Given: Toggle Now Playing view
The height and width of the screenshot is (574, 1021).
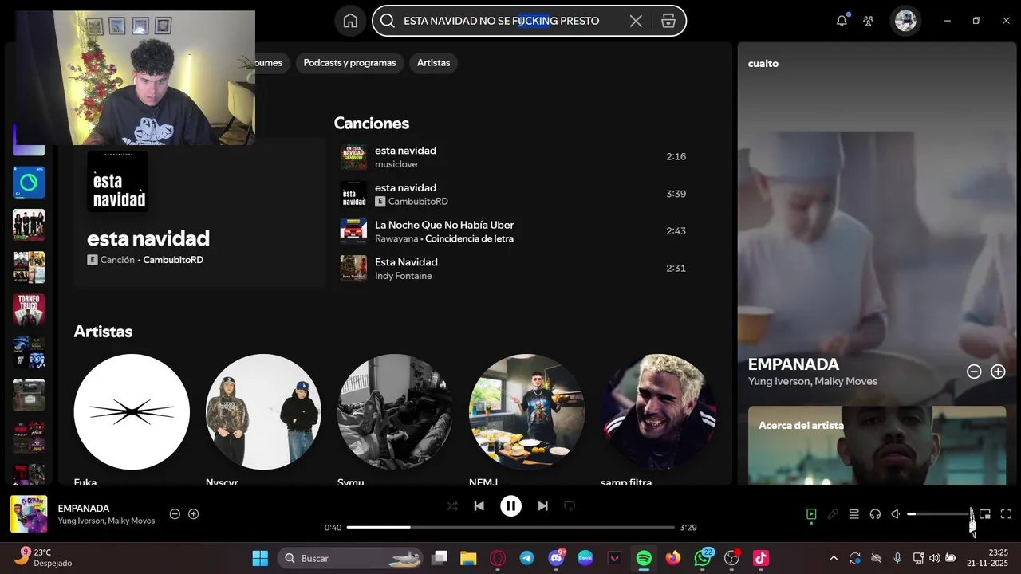Looking at the screenshot, I should (x=811, y=514).
